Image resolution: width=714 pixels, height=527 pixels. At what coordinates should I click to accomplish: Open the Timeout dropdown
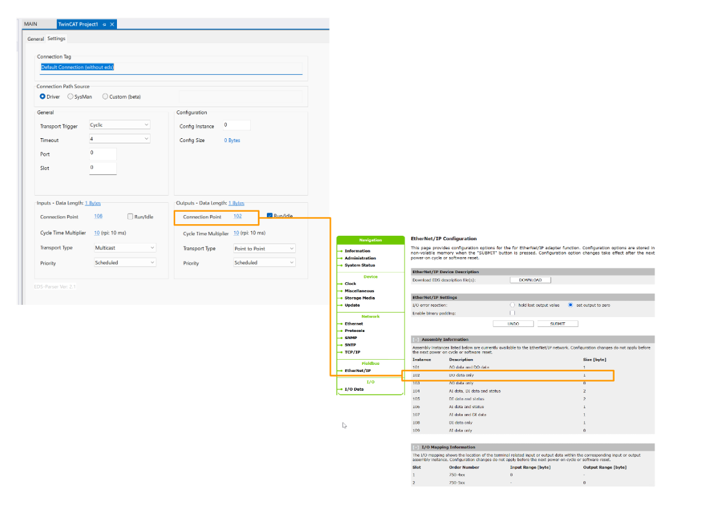(120, 139)
